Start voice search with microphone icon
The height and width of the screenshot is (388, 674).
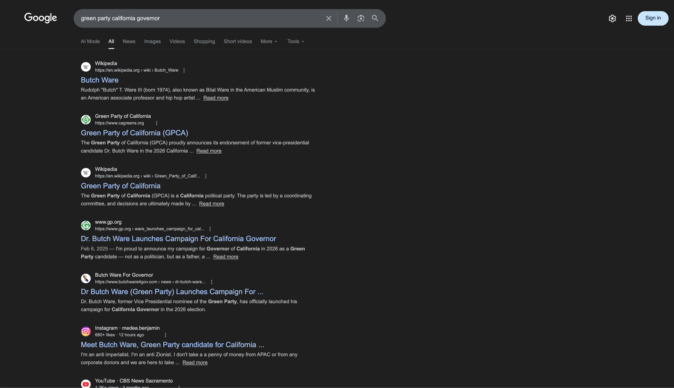point(346,18)
